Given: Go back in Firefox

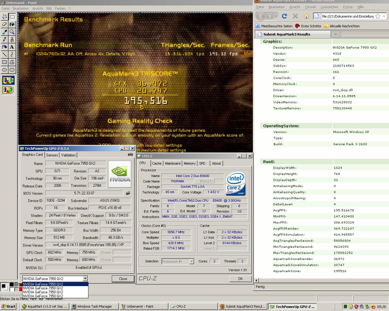Looking at the screenshot, I should pyautogui.click(x=260, y=16).
